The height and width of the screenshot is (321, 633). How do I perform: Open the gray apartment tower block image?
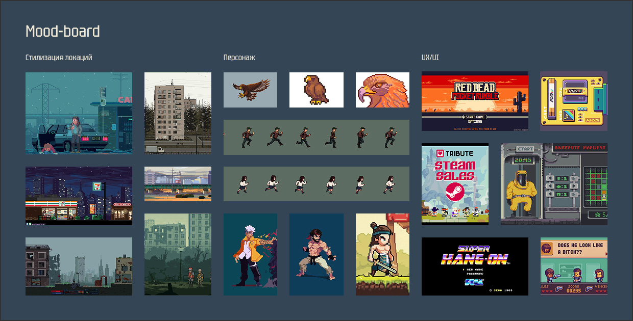pos(178,113)
